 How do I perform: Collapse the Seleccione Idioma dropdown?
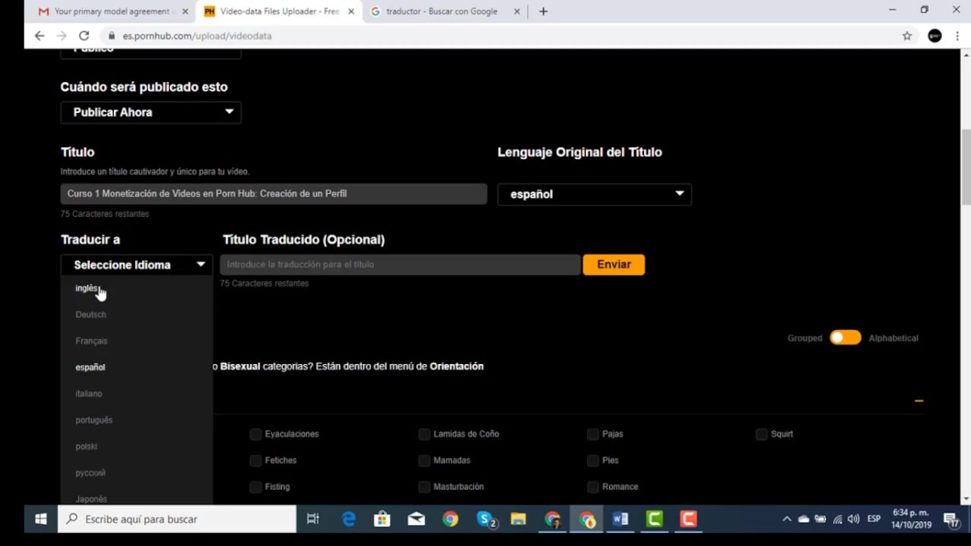[137, 265]
